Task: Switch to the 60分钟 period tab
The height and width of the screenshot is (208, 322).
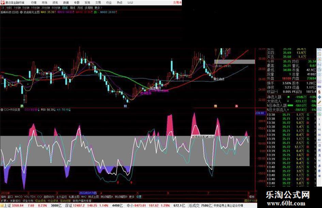Action: tap(56, 8)
